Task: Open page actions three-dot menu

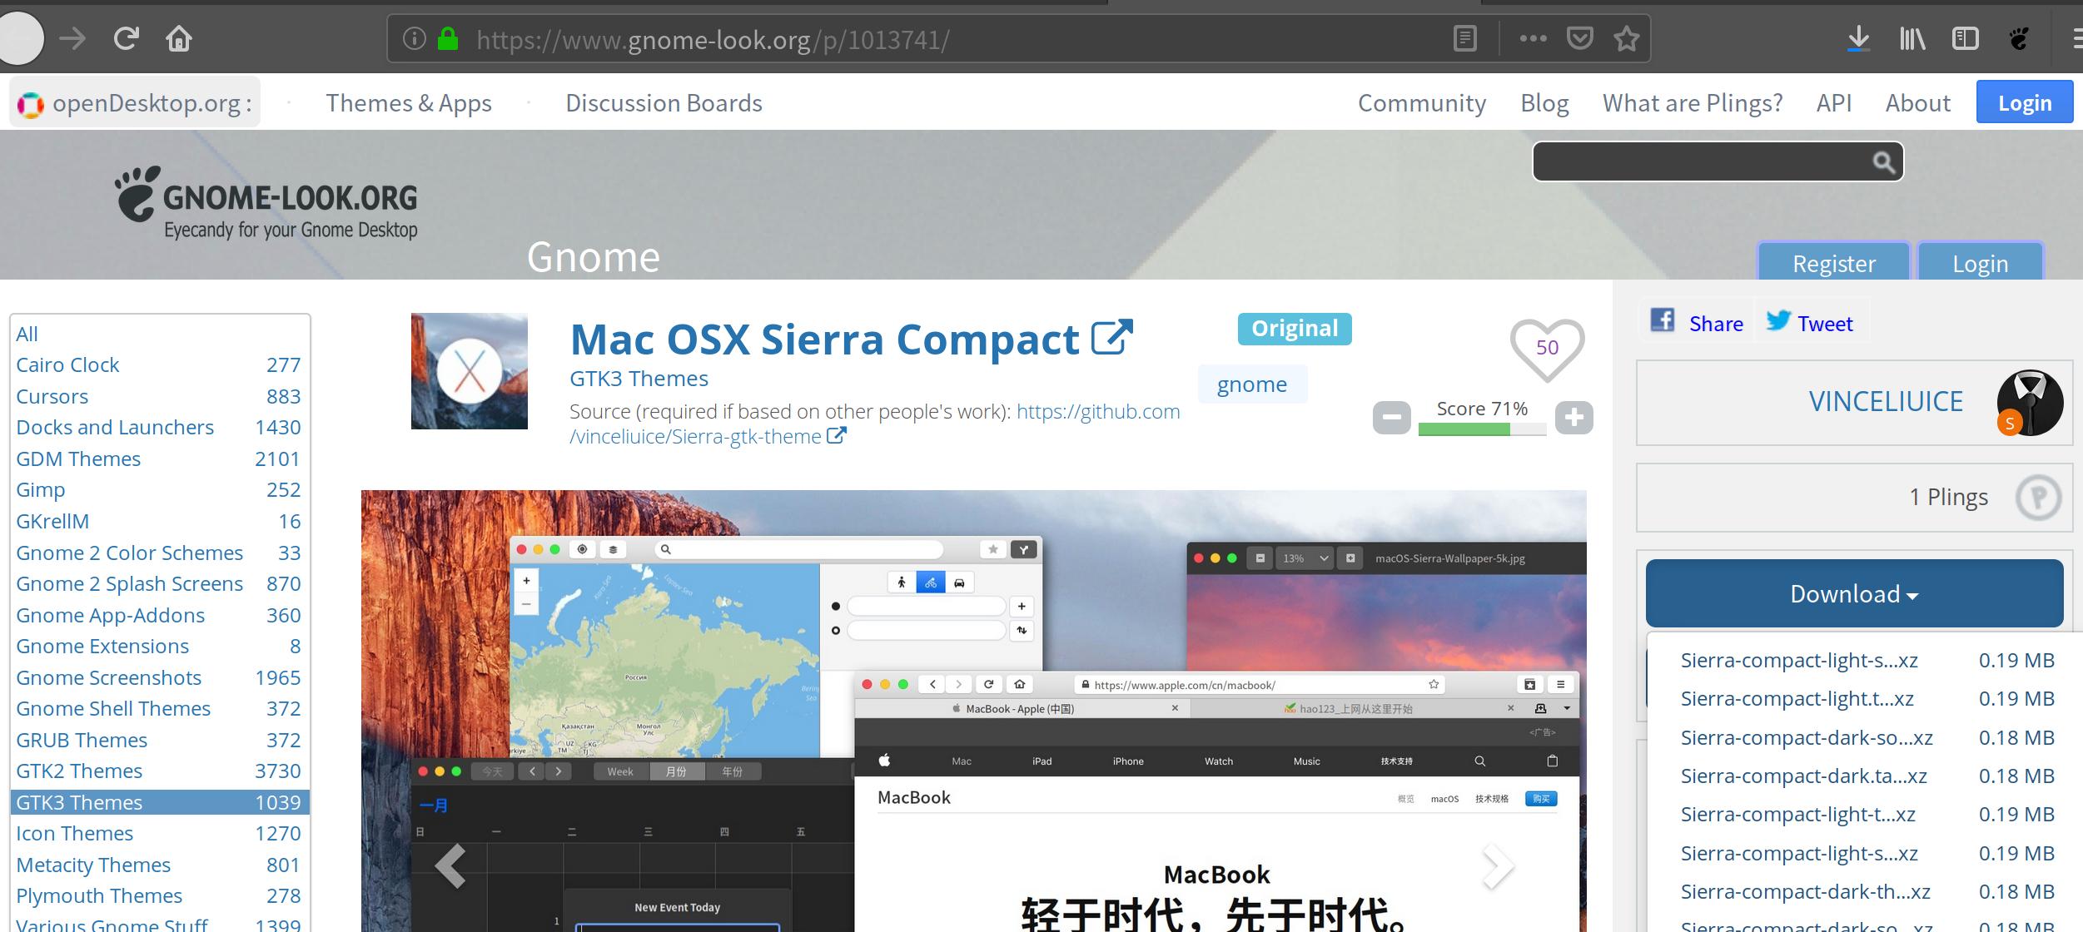Action: pos(1533,38)
